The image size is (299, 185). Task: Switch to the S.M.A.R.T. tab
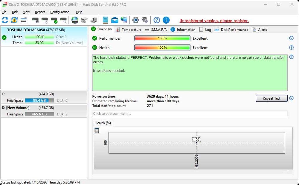(156, 30)
